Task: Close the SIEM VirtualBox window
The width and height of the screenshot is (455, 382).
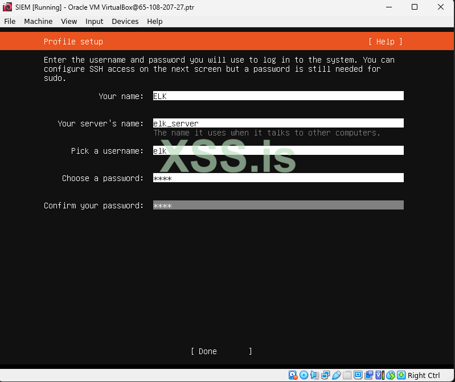Action: pos(441,7)
